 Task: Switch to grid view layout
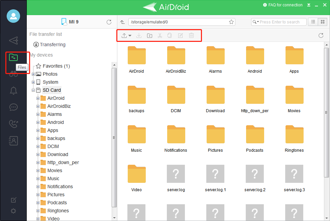coord(322,22)
